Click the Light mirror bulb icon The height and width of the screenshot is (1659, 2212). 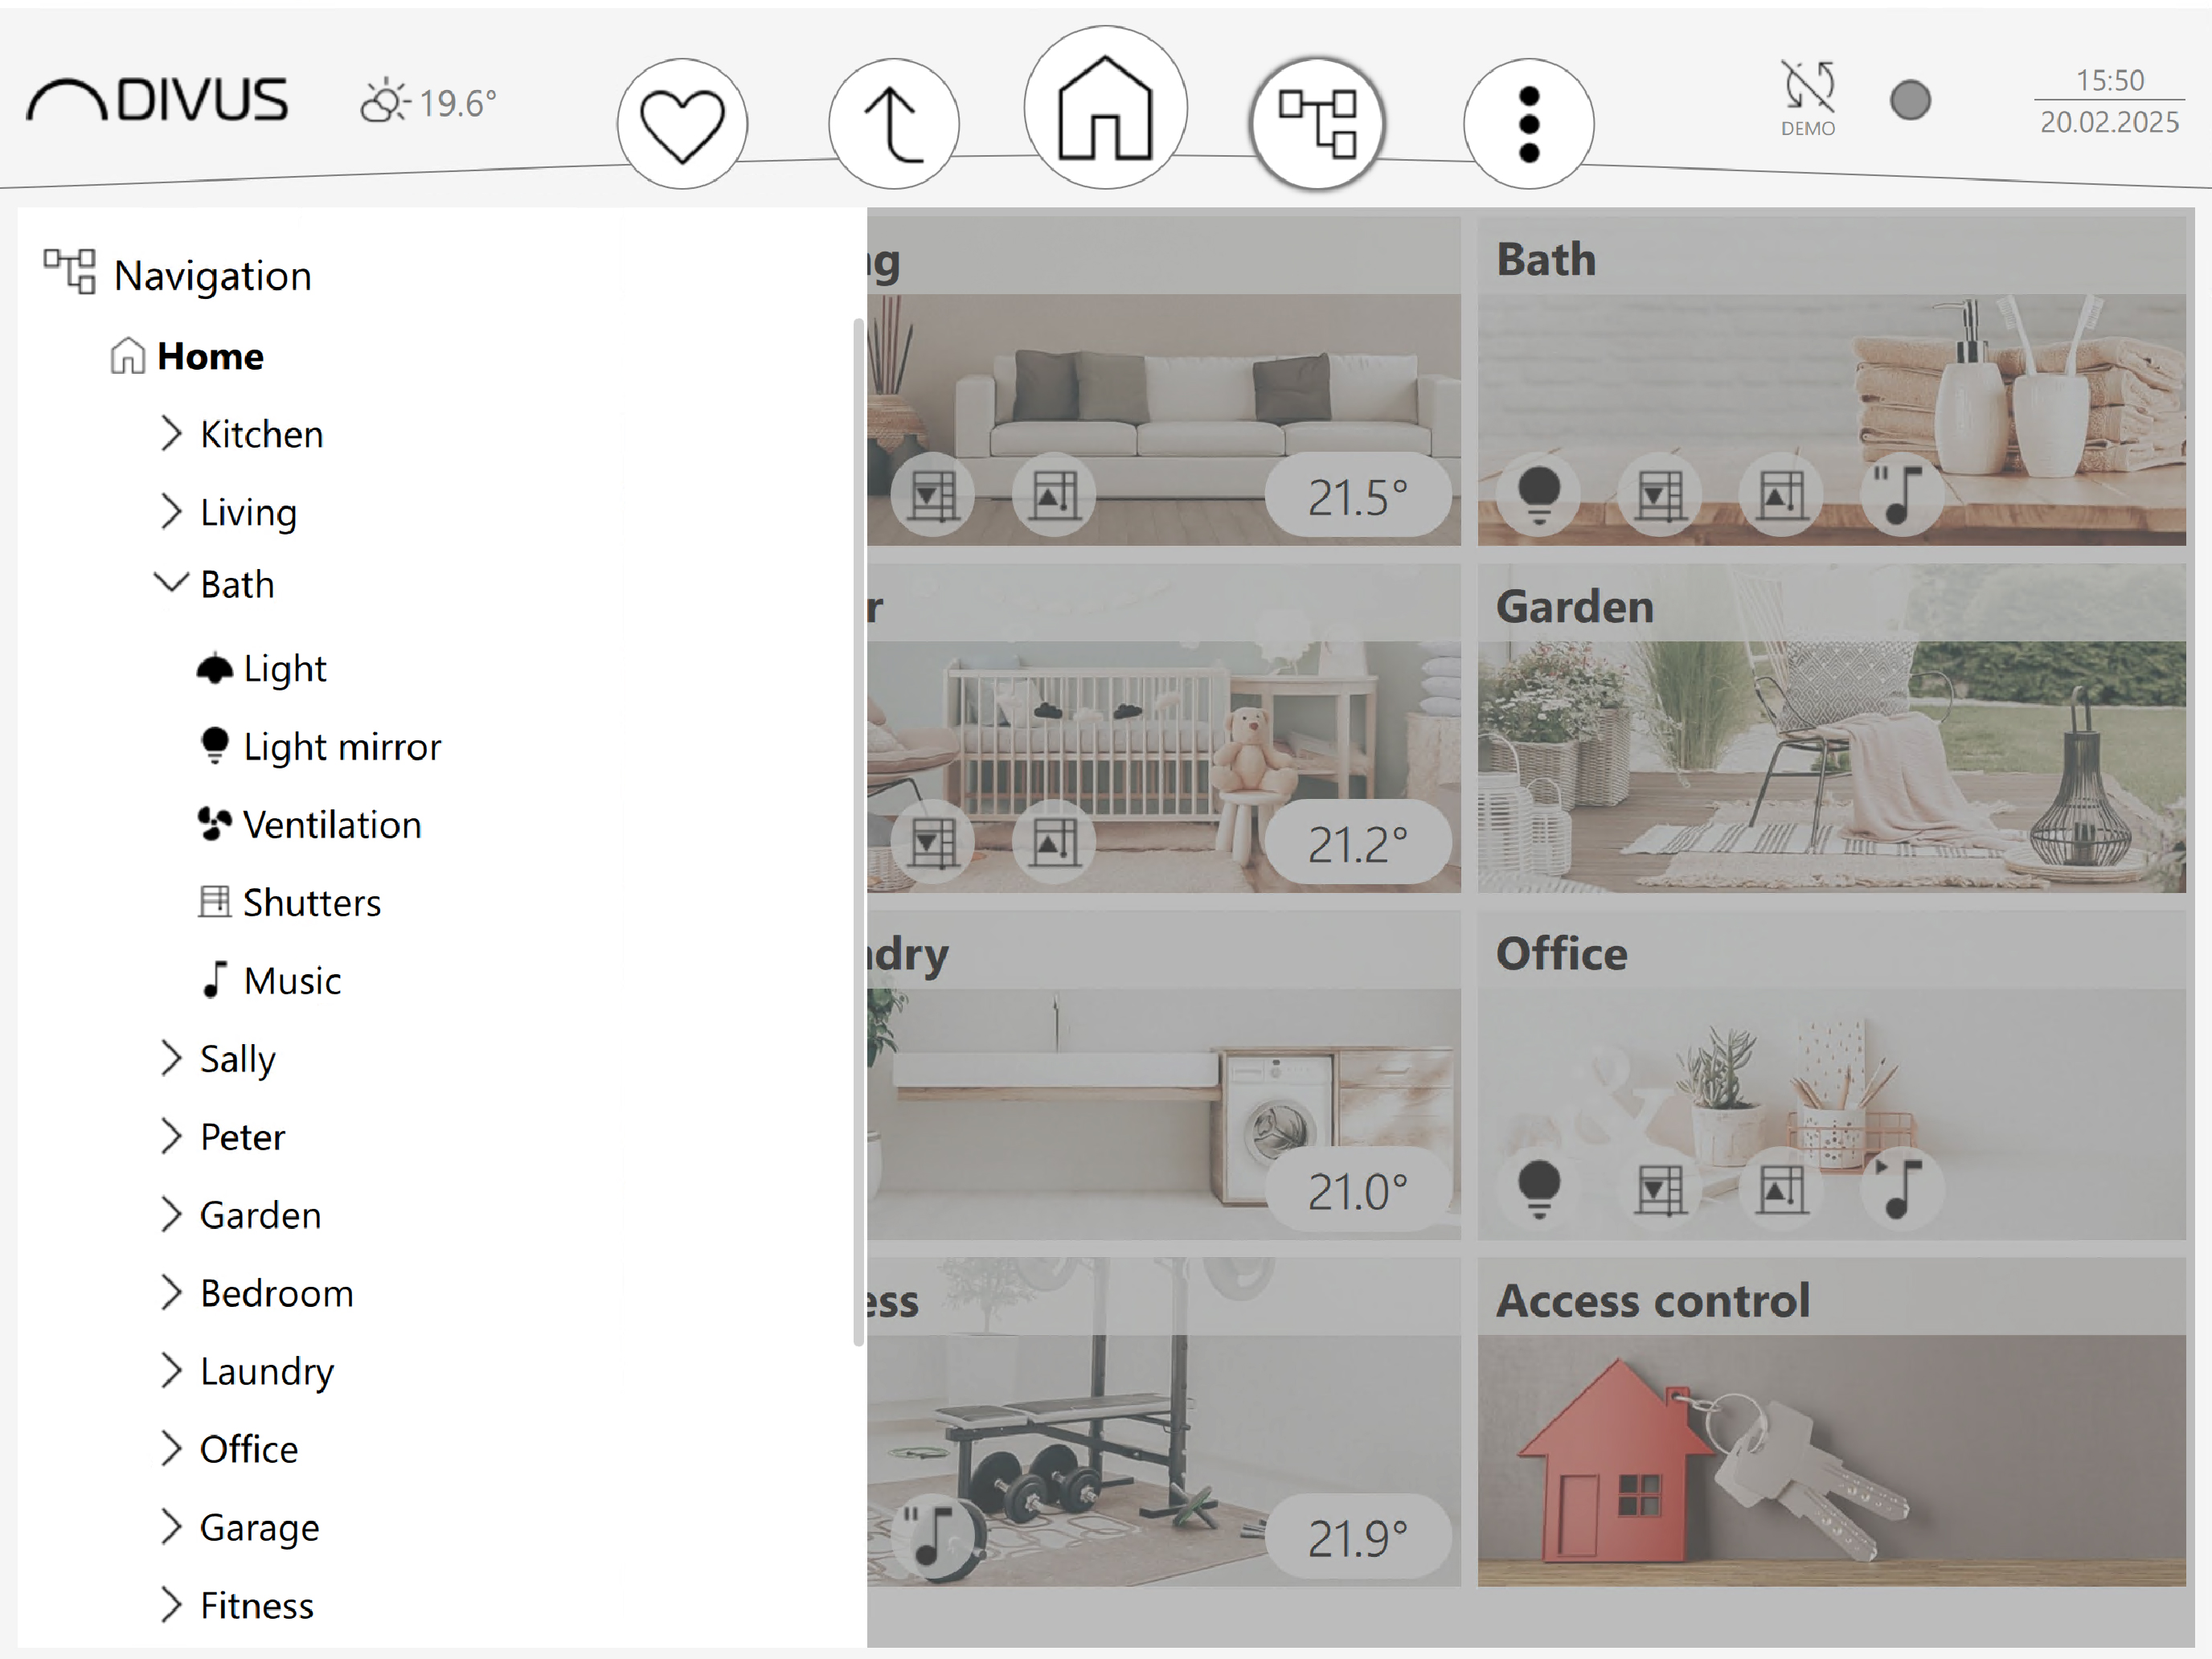pyautogui.click(x=214, y=746)
